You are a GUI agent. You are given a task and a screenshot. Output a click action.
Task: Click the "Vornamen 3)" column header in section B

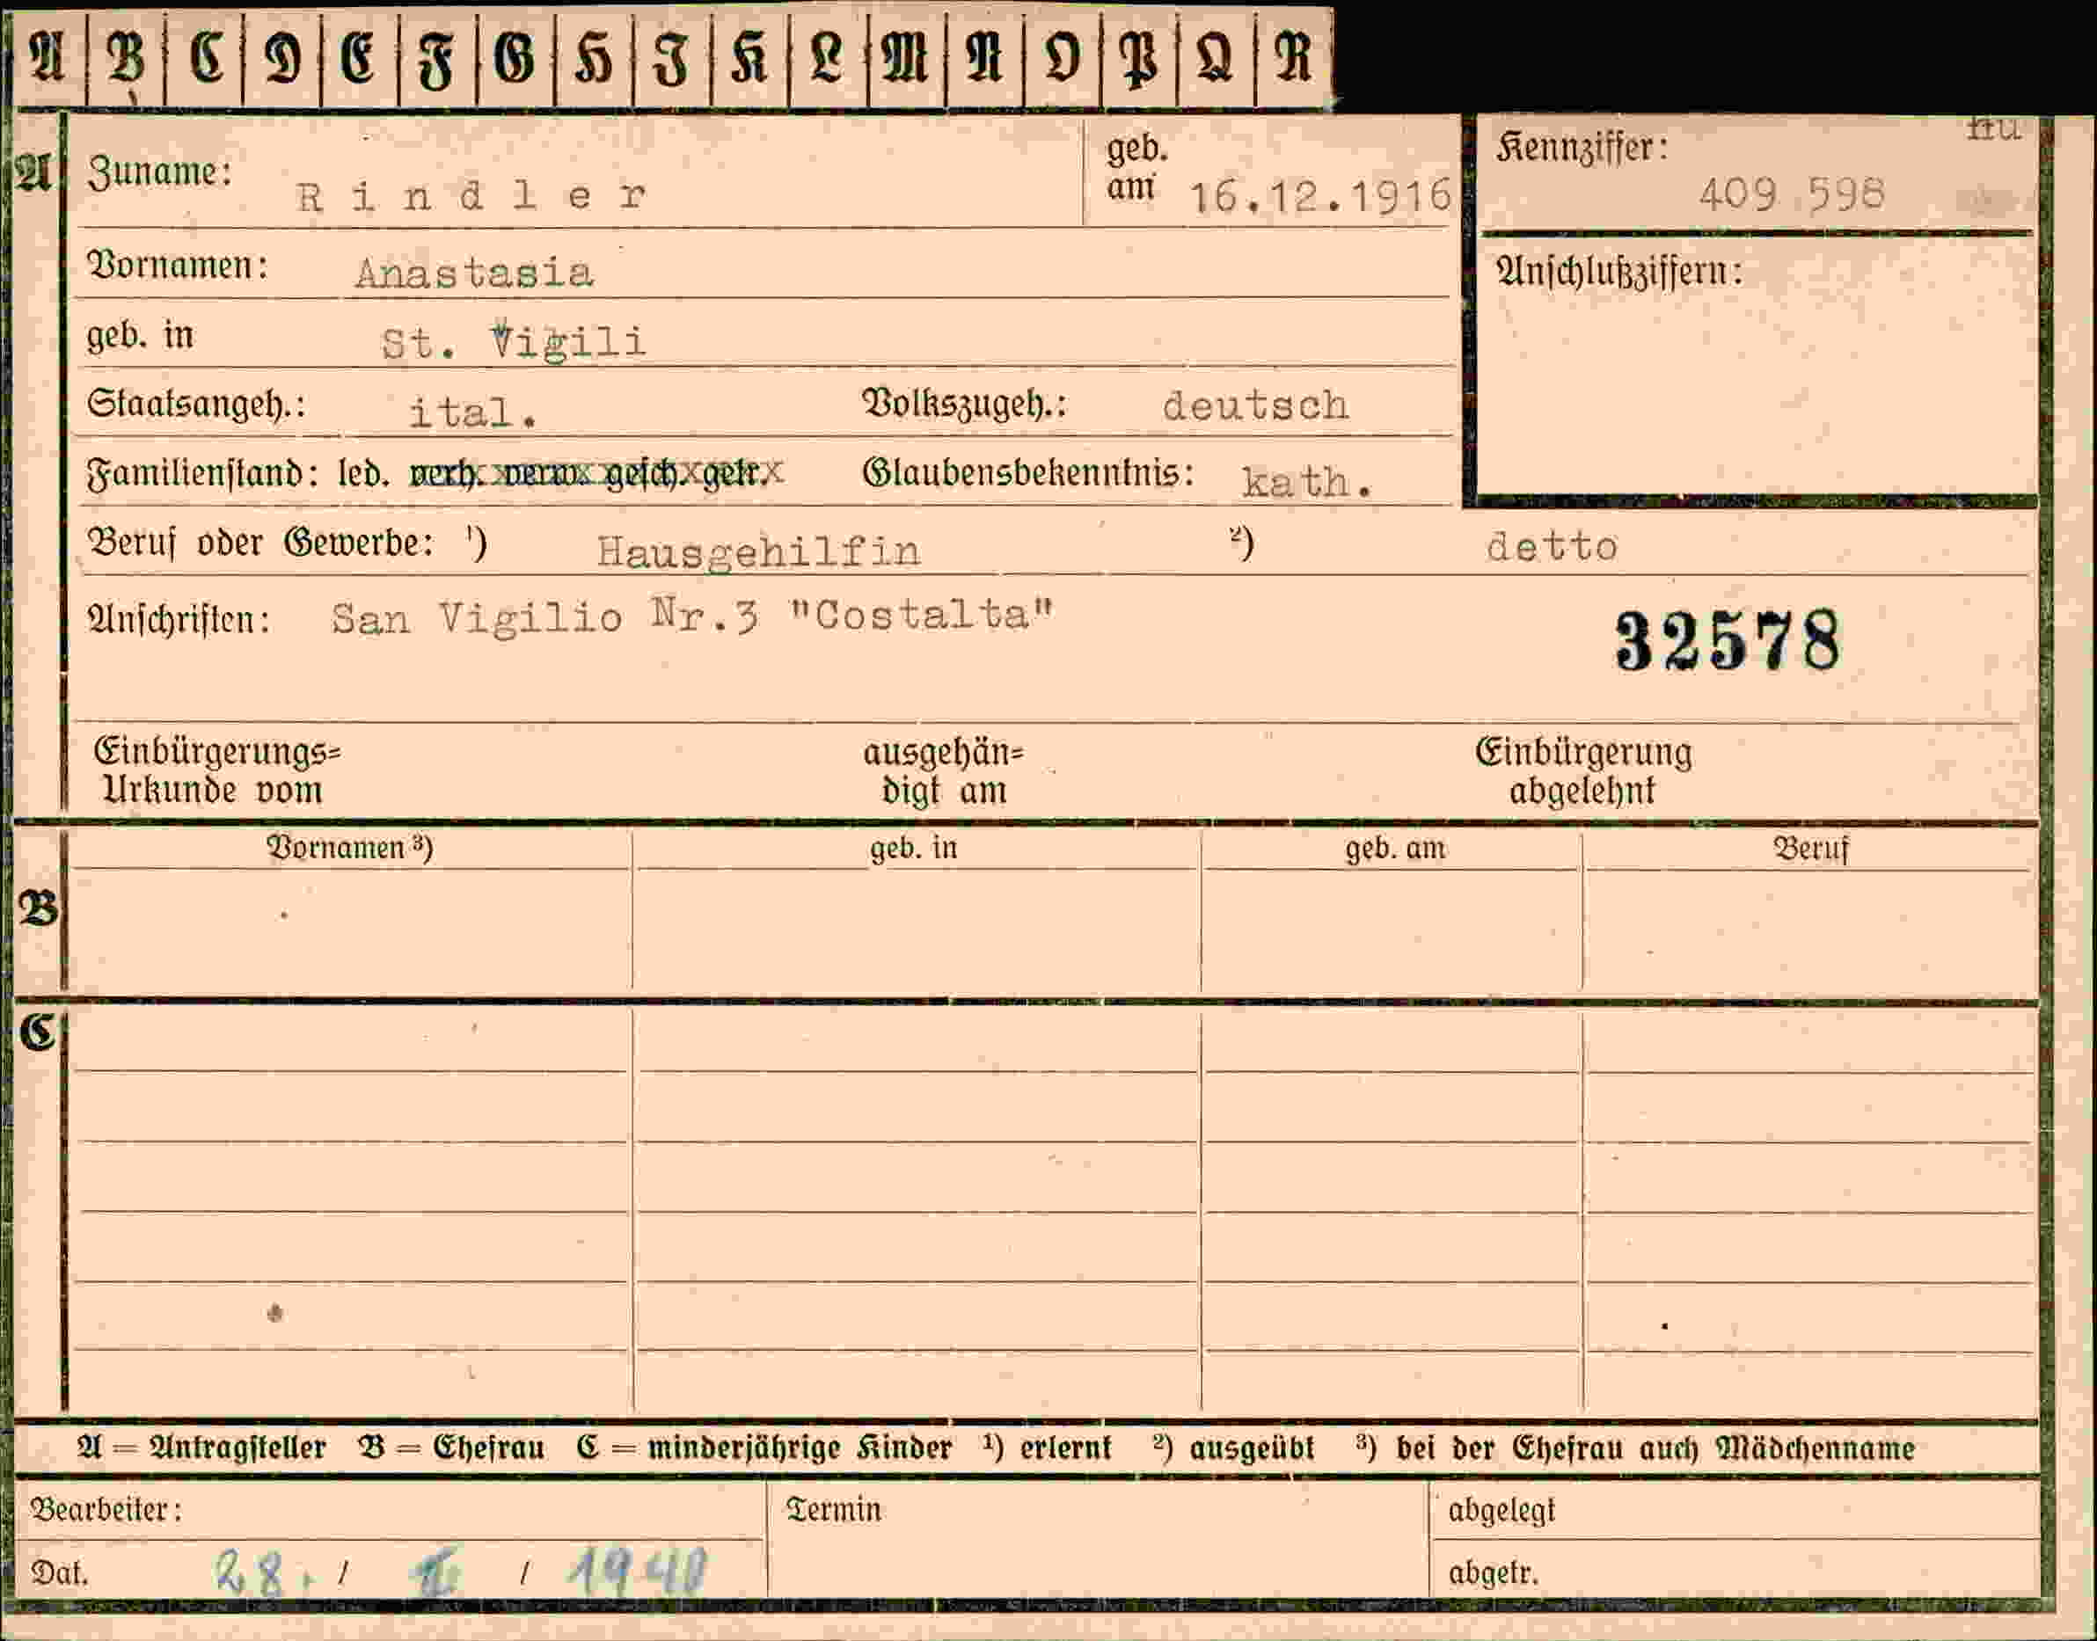coord(350,848)
